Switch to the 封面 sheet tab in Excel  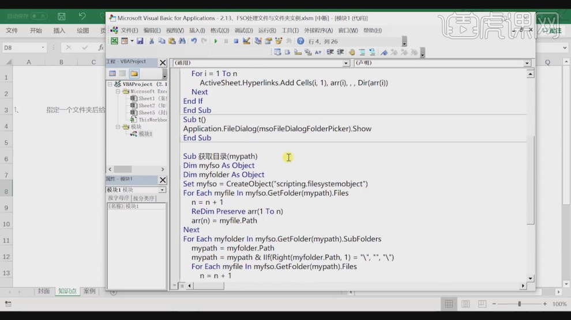tap(44, 291)
